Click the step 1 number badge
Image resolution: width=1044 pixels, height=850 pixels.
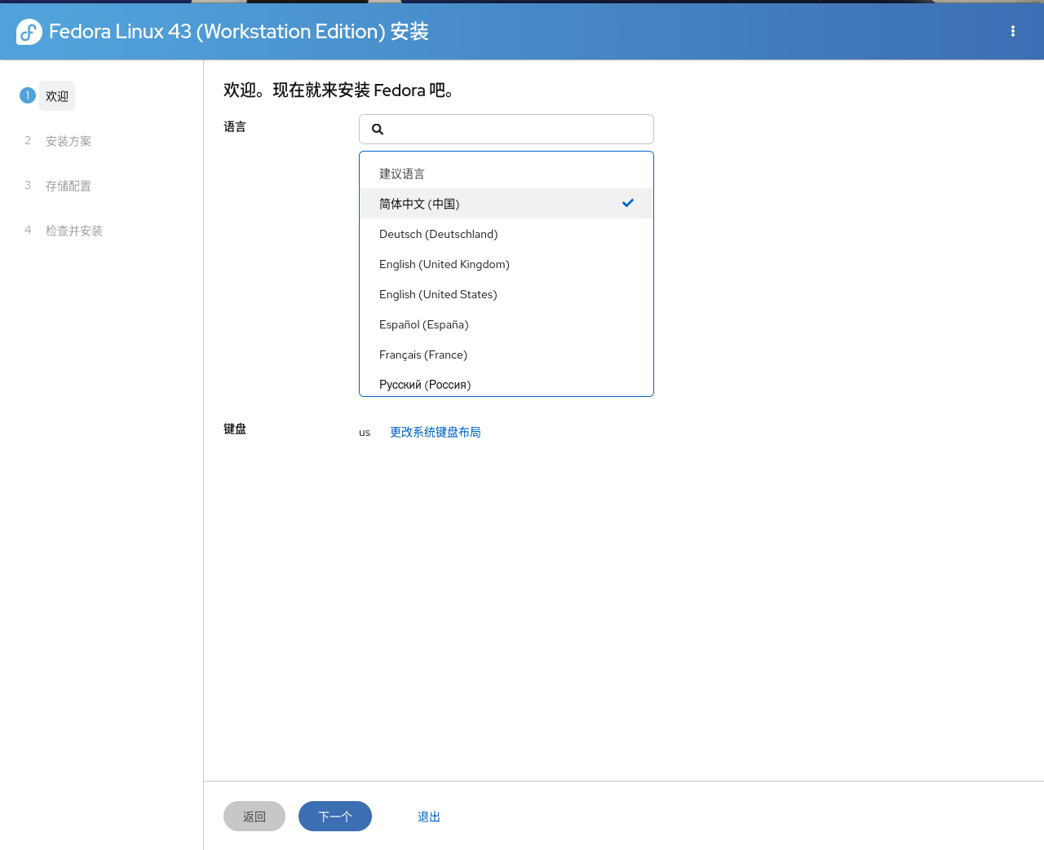pos(28,96)
